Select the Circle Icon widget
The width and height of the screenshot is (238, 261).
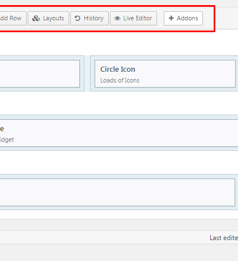point(165,73)
